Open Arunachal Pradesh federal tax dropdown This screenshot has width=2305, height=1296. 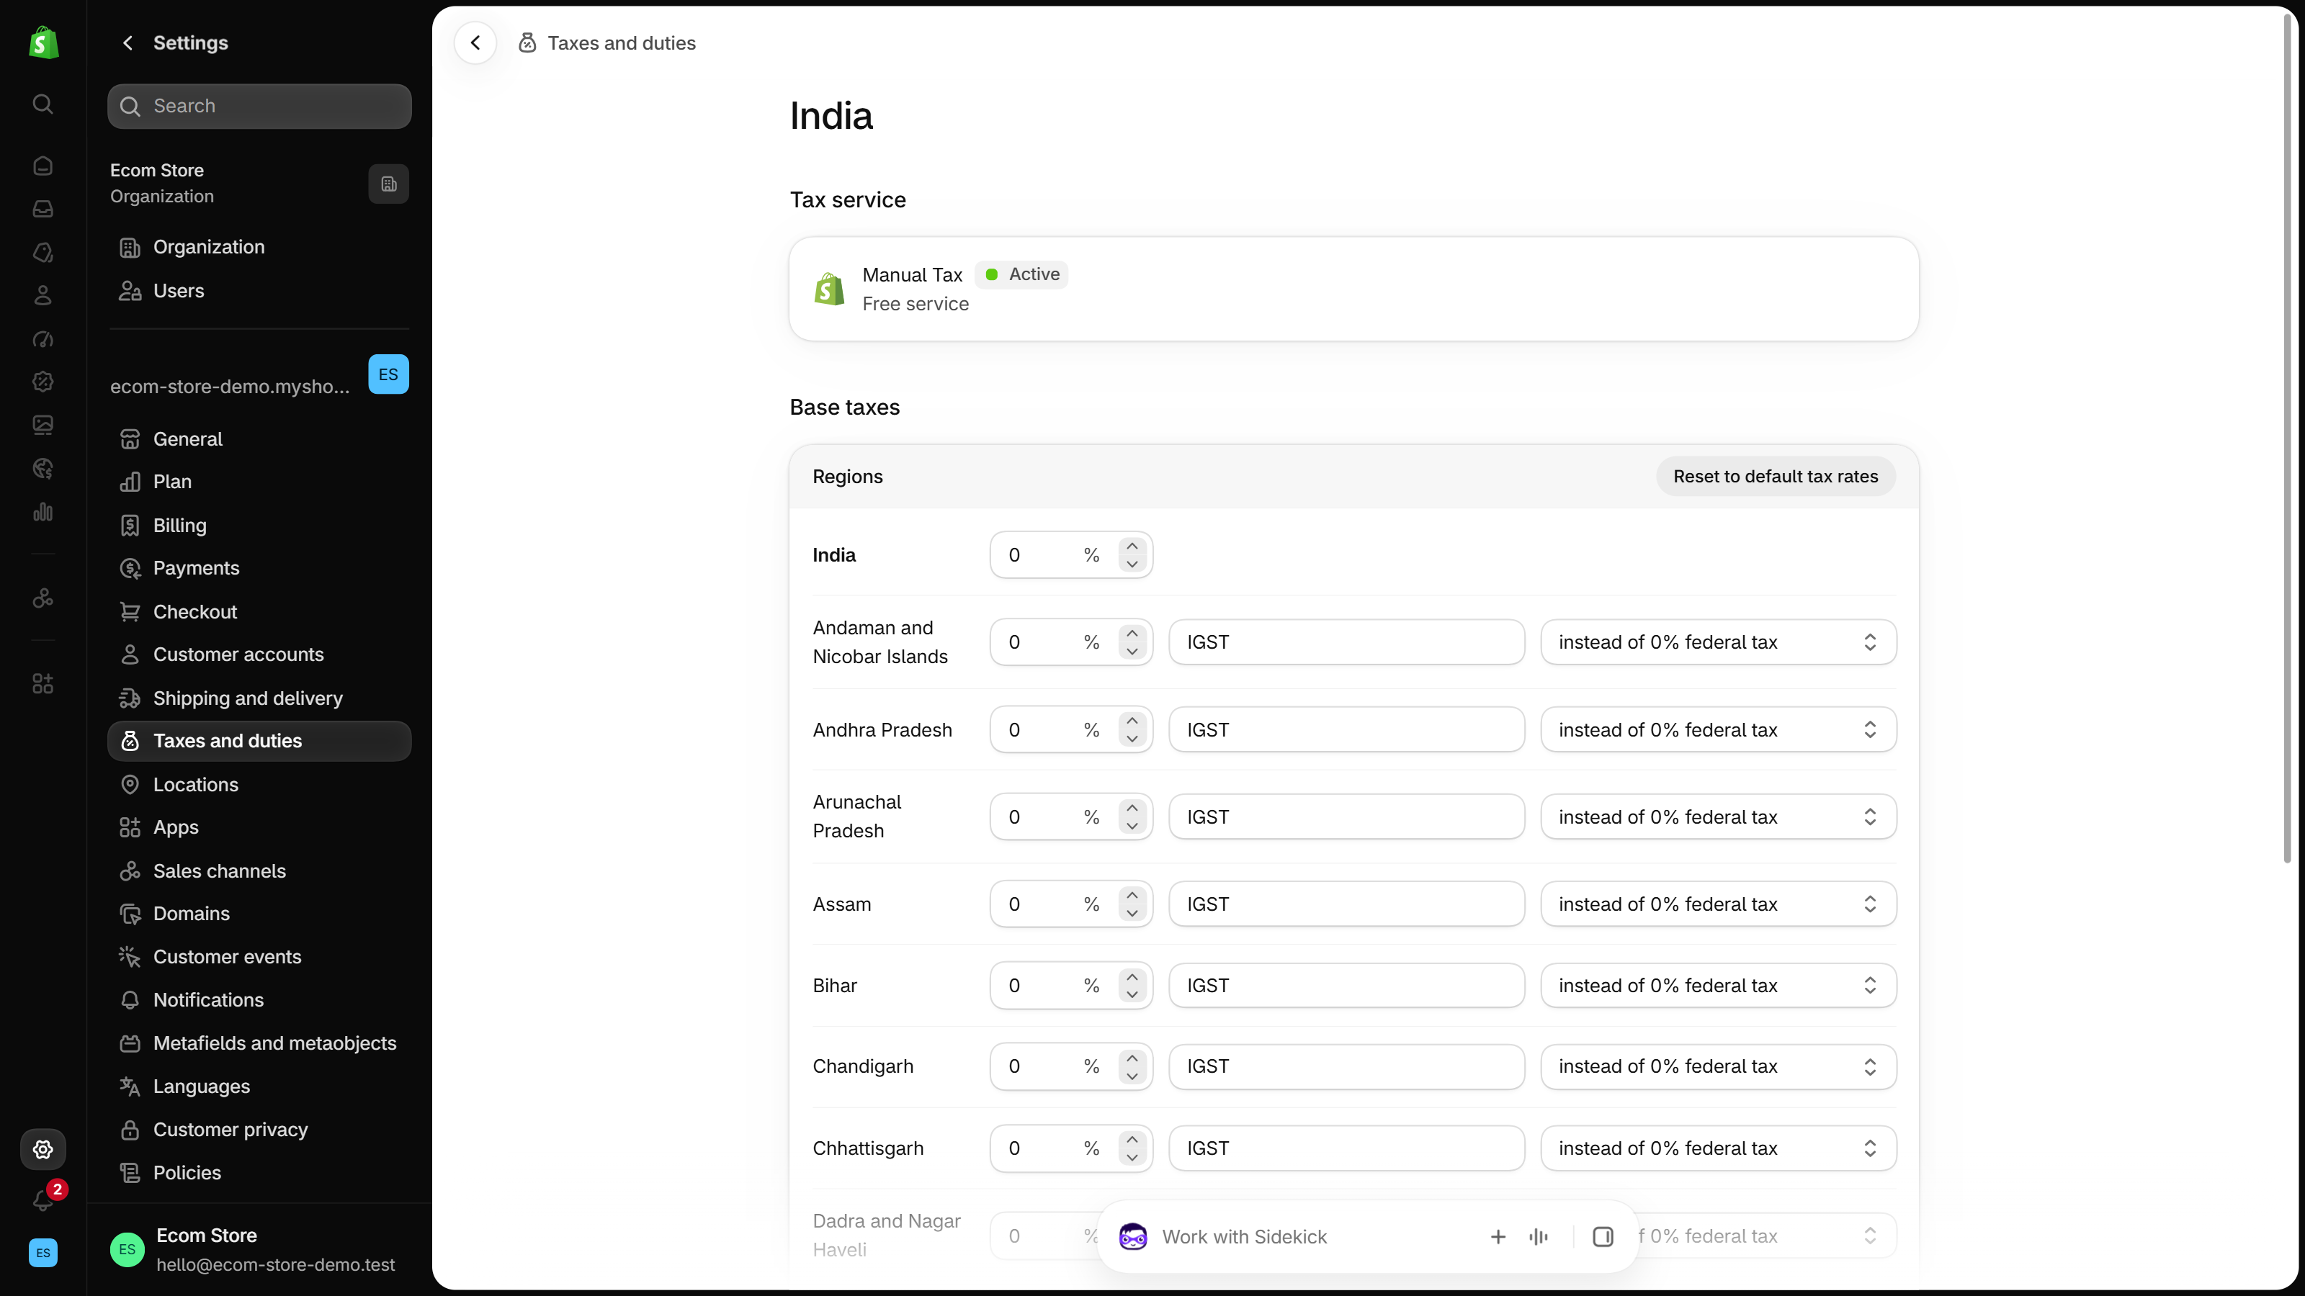click(x=1718, y=816)
